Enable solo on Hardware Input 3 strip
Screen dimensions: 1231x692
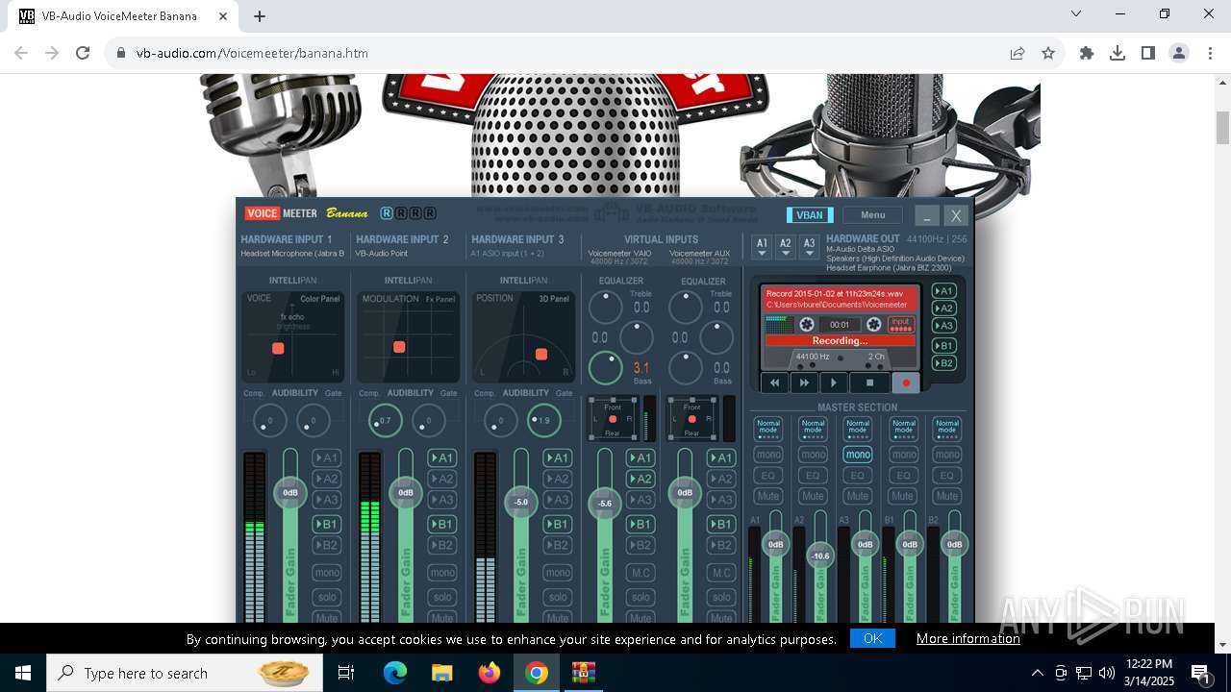point(558,597)
